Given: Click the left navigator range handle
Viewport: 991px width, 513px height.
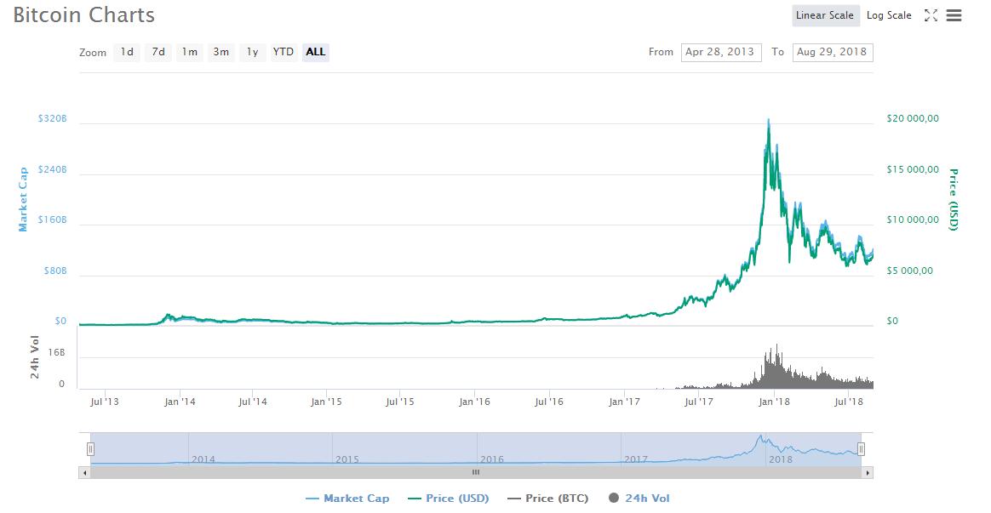Looking at the screenshot, I should pyautogui.click(x=90, y=449).
